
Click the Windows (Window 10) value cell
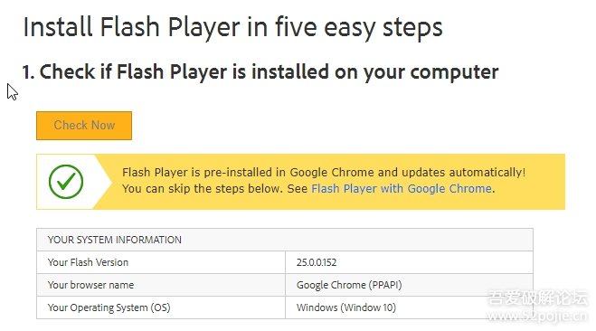(x=409, y=307)
